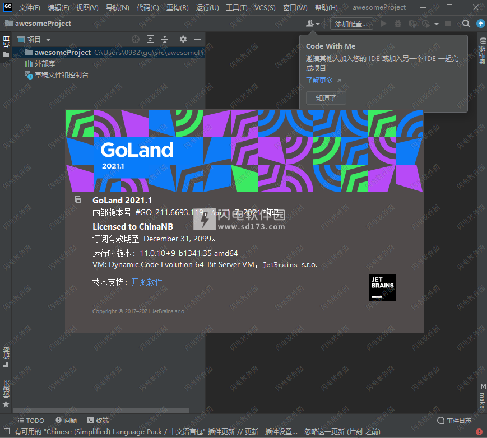
Task: Click the horizontal scrollbar of project panel
Action: (x=101, y=411)
